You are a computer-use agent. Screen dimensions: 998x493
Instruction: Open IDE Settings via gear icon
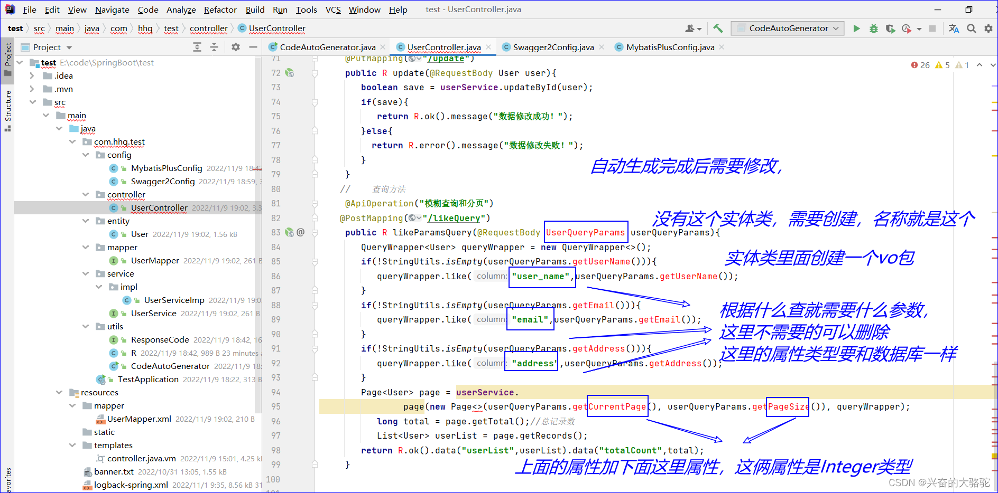click(988, 29)
